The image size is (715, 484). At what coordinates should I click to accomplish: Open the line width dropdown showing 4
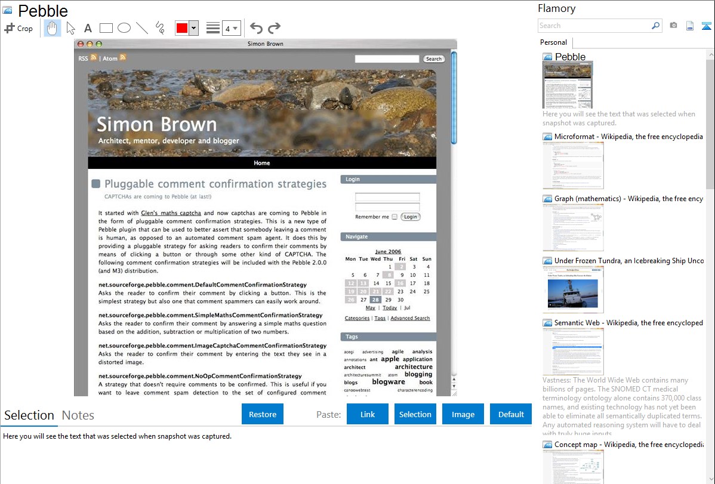coord(231,28)
